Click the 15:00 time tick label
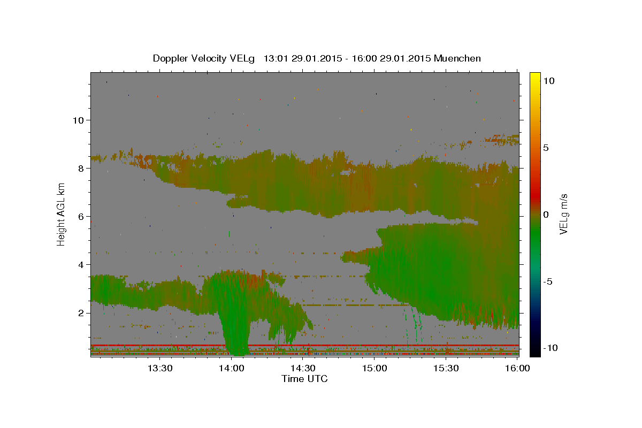 (x=375, y=368)
